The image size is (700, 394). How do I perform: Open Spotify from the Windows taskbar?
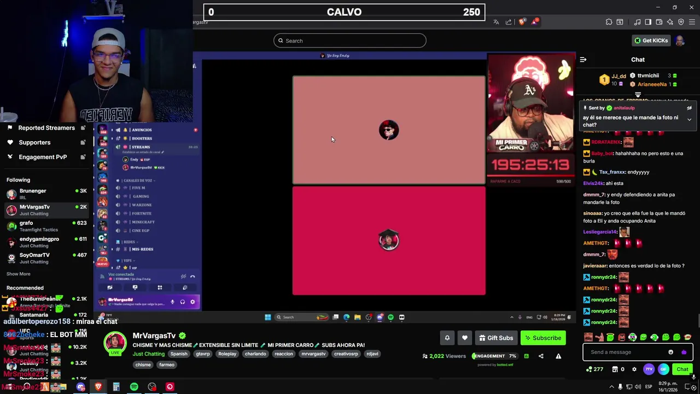pyautogui.click(x=134, y=387)
